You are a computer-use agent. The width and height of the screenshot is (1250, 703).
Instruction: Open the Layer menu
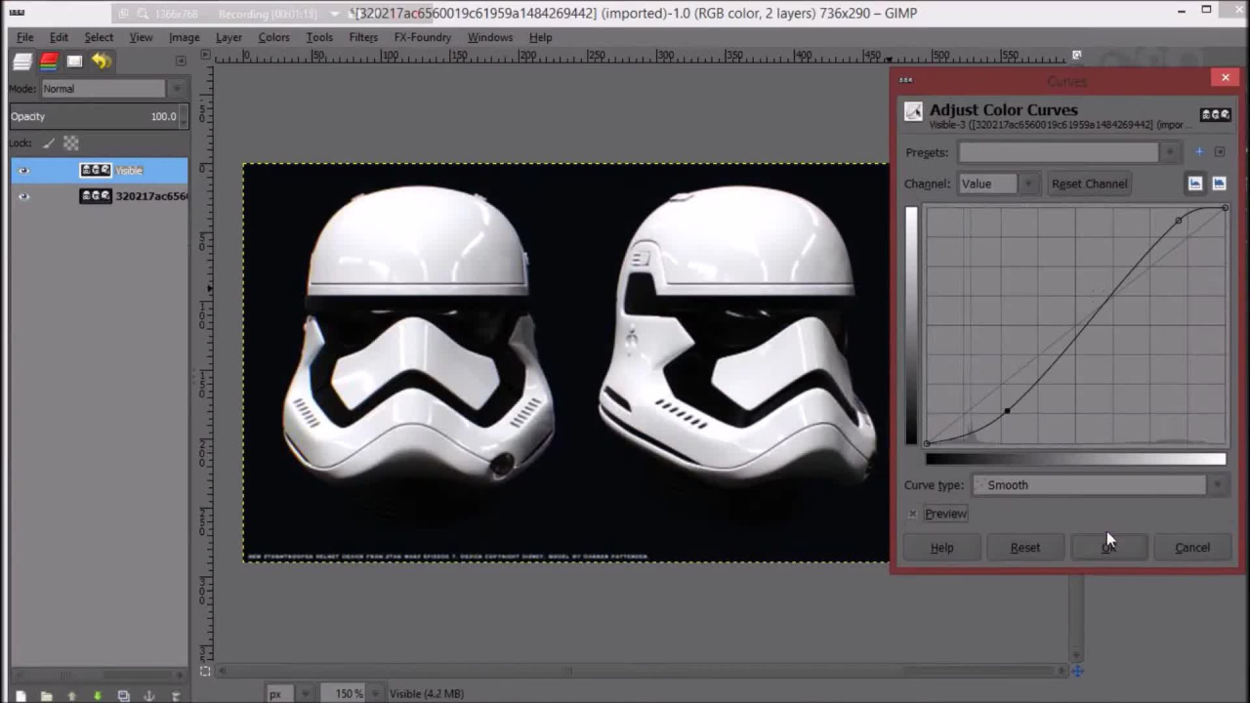pyautogui.click(x=229, y=37)
